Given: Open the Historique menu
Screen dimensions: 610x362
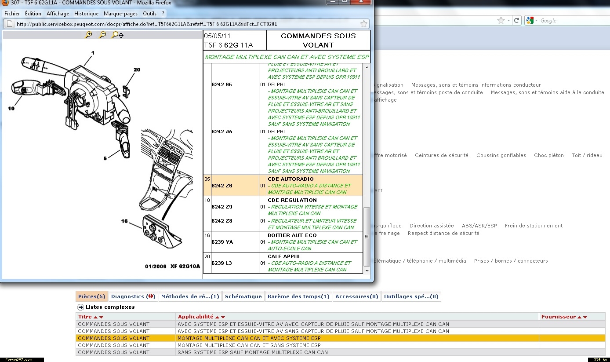Looking at the screenshot, I should 87,14.
